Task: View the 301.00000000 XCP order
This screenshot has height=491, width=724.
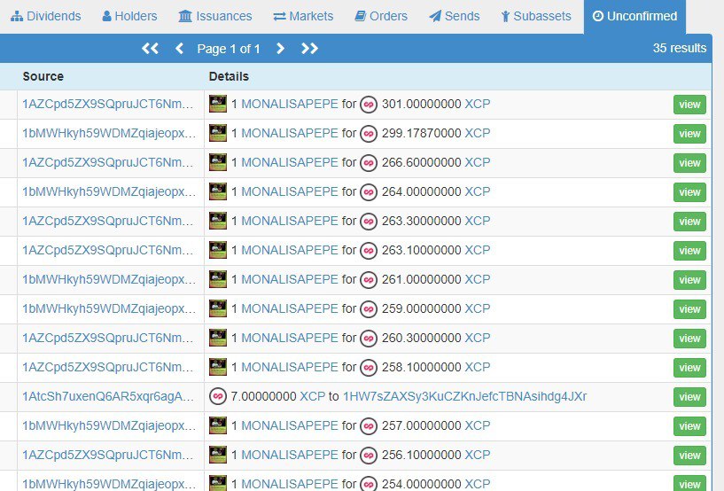Action: [689, 105]
